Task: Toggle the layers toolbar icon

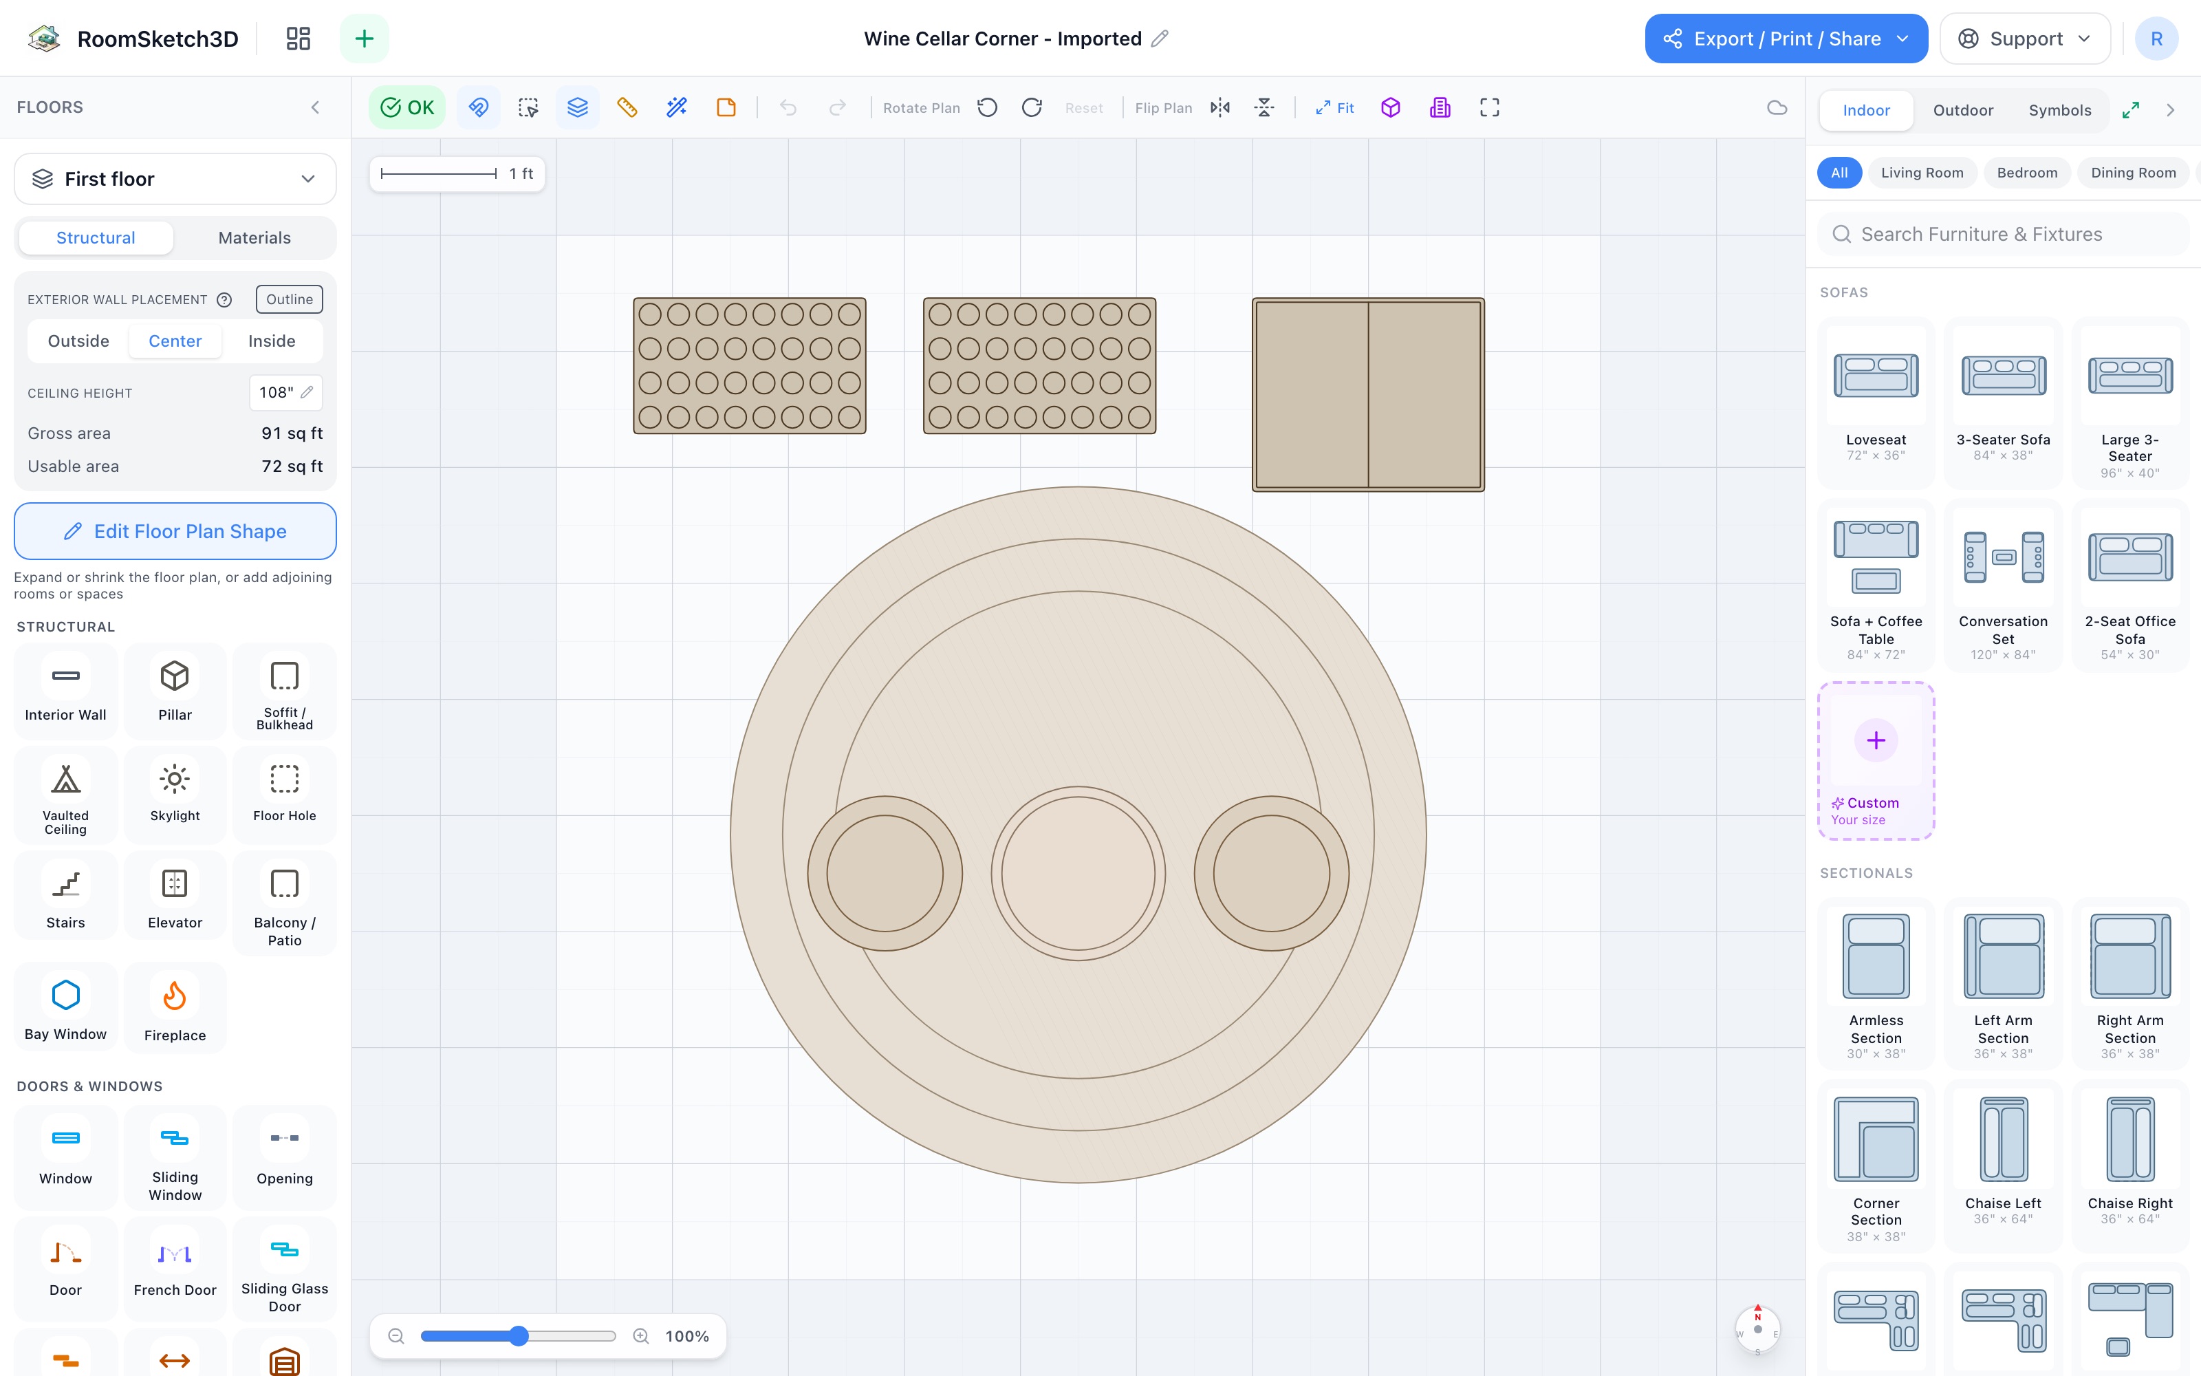Action: click(578, 107)
